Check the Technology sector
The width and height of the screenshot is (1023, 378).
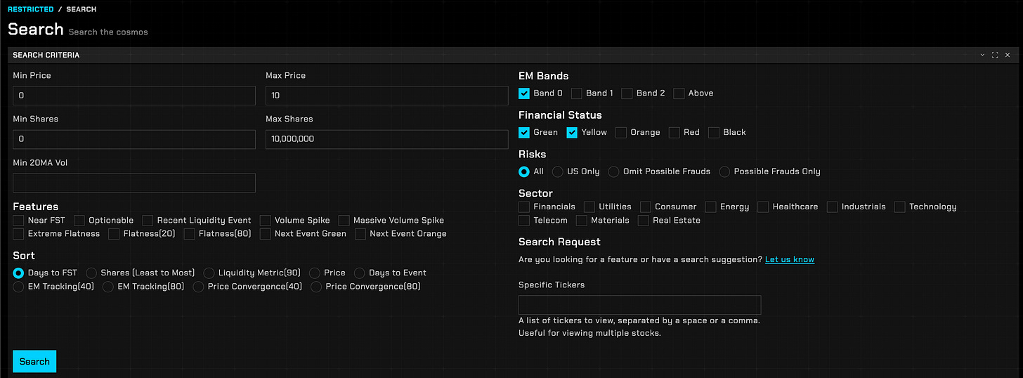[900, 207]
